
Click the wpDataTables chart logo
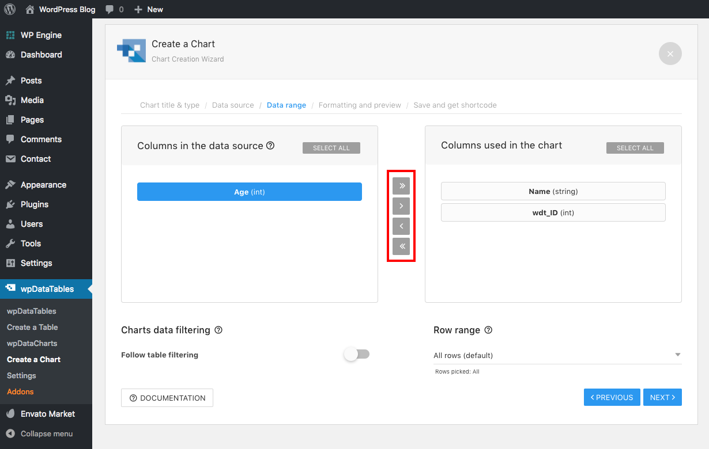click(131, 51)
